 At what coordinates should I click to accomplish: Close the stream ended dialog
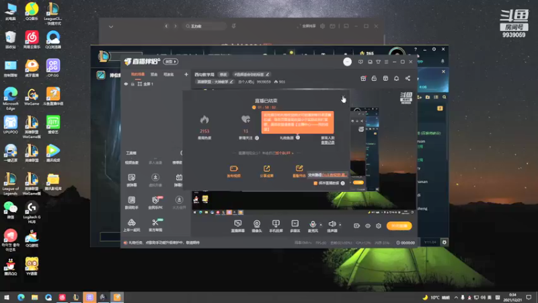344,97
